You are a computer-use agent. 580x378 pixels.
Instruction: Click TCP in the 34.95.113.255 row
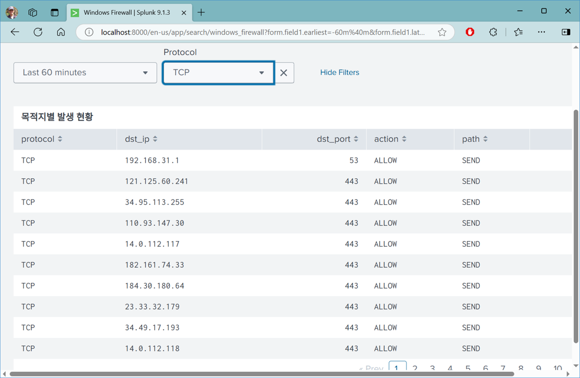click(x=28, y=202)
